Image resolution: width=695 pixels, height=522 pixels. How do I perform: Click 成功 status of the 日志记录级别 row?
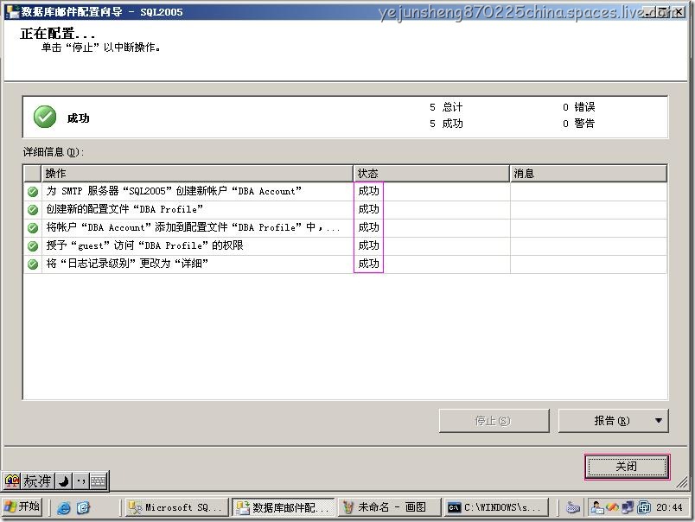pyautogui.click(x=368, y=264)
